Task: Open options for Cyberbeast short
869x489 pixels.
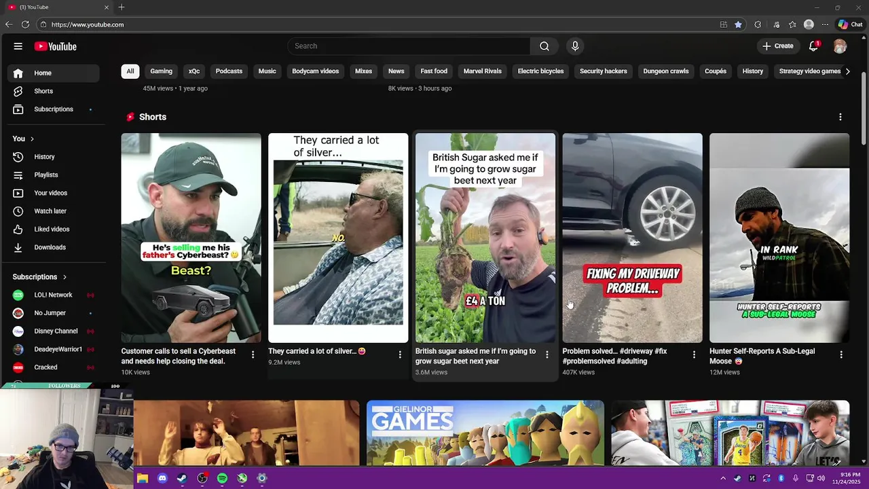Action: pos(253,355)
